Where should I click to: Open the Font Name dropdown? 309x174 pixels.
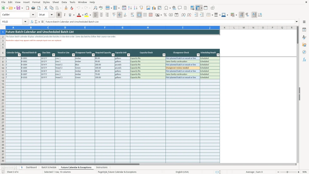click(x=33, y=15)
